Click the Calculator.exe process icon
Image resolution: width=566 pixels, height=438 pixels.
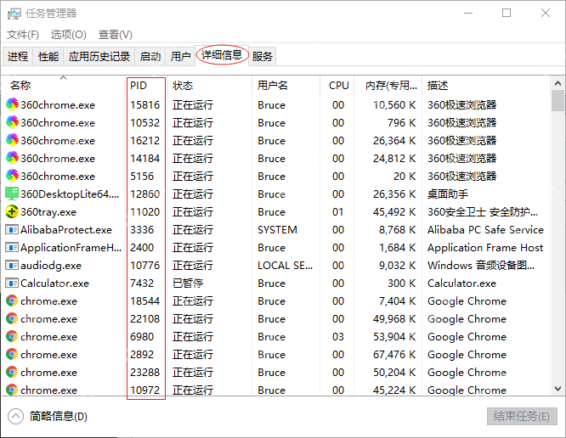(12, 283)
